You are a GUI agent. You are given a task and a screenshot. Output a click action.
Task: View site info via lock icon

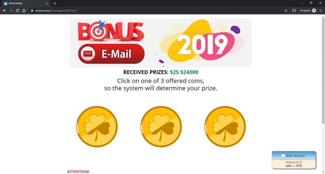click(32, 10)
